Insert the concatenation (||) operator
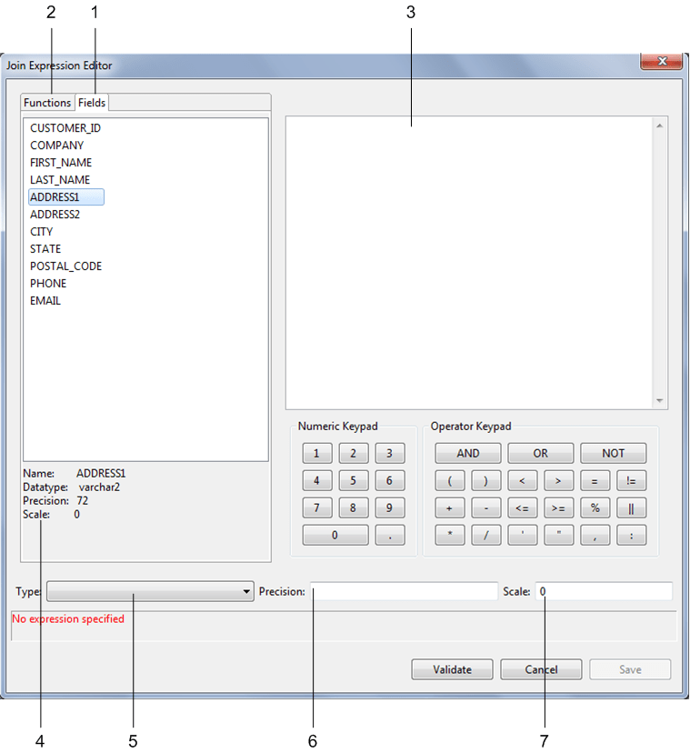The height and width of the screenshot is (753, 690). 632,508
